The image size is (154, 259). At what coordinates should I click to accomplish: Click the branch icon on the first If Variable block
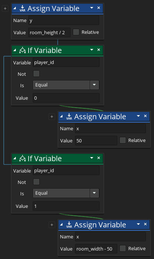pyautogui.click(x=22, y=50)
